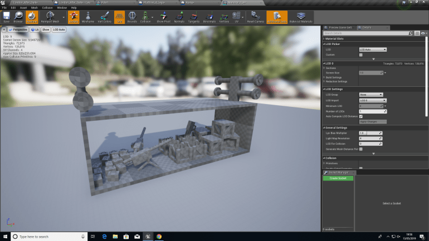The width and height of the screenshot is (429, 241).
Task: Show mesh Normals
Action: (179, 17)
